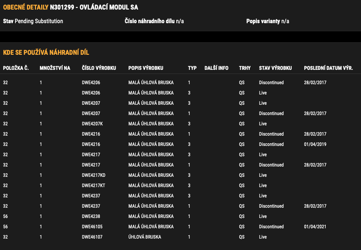Screen dimensions: 361x250
Task: Click the MNOŽSTVÍ NA column header
Action: tap(55, 68)
